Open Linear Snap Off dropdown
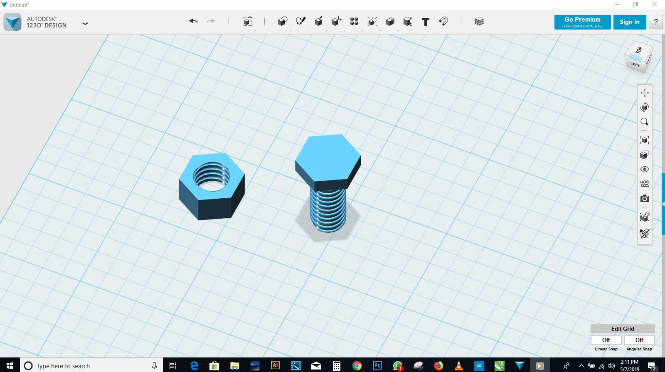This screenshot has height=372, width=665. tap(606, 340)
